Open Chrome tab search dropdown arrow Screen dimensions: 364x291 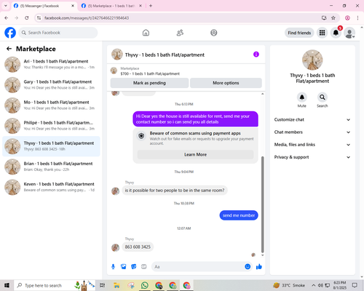(6, 6)
